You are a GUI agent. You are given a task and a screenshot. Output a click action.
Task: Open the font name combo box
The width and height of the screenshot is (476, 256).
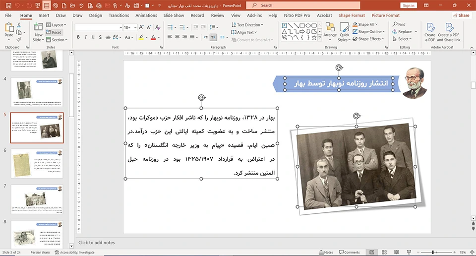pos(99,27)
